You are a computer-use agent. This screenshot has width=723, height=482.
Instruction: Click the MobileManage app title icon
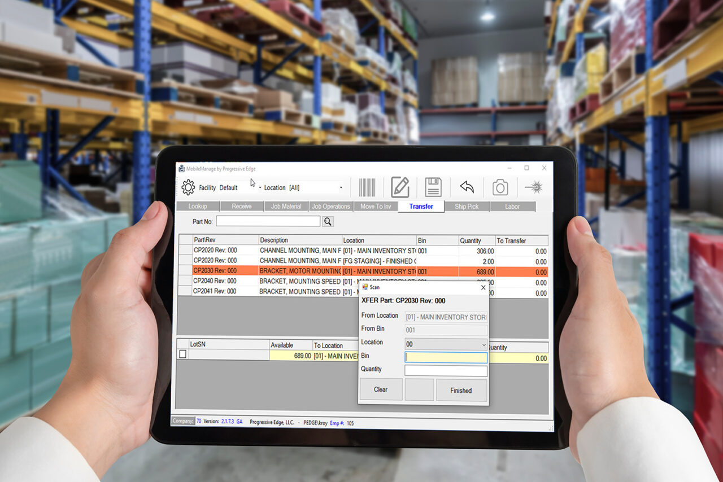181,168
